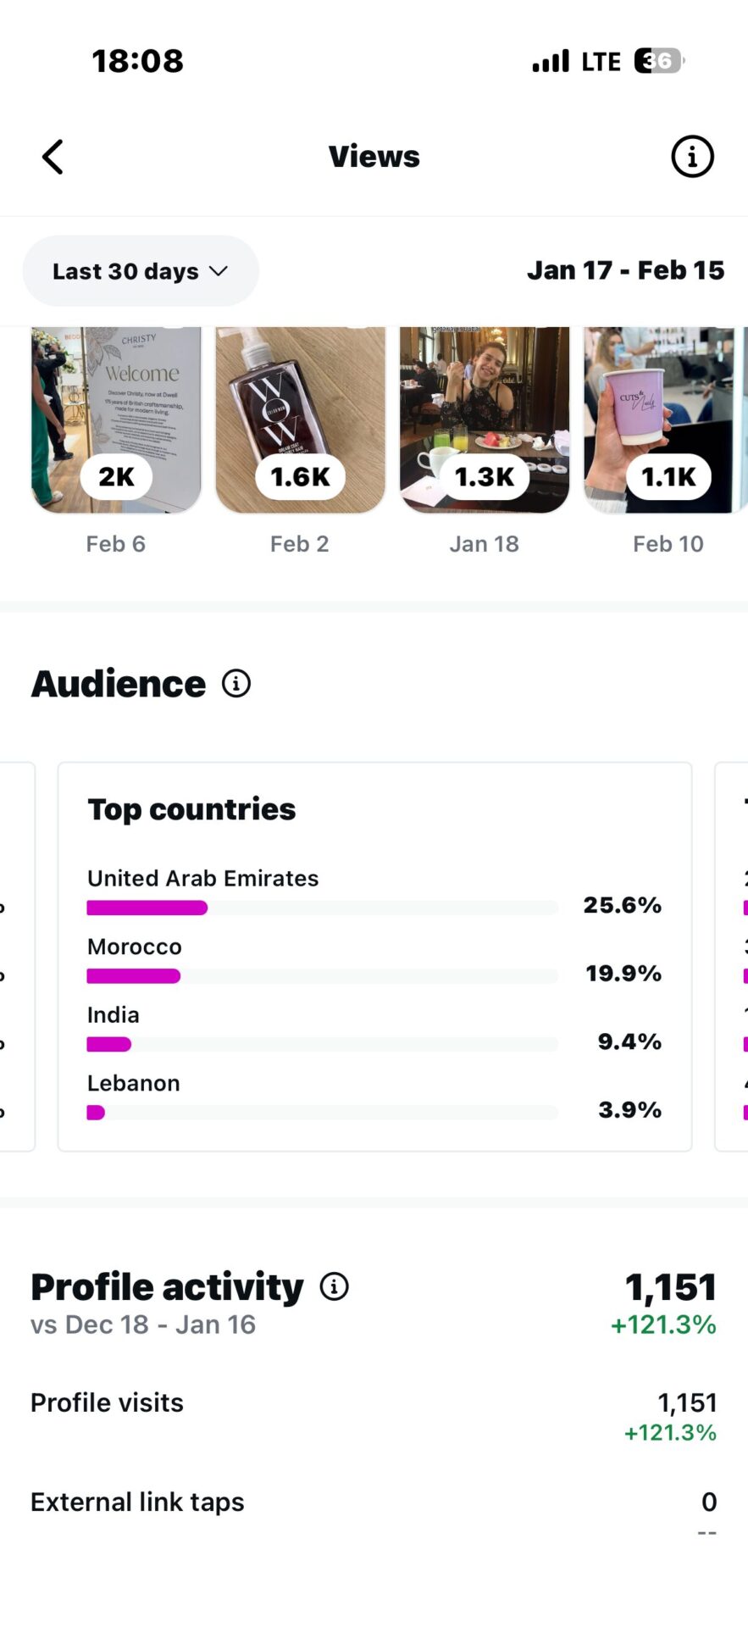Tap the United Arab Emirates percentage bar
The width and height of the screenshot is (748, 1627).
[x=322, y=908]
